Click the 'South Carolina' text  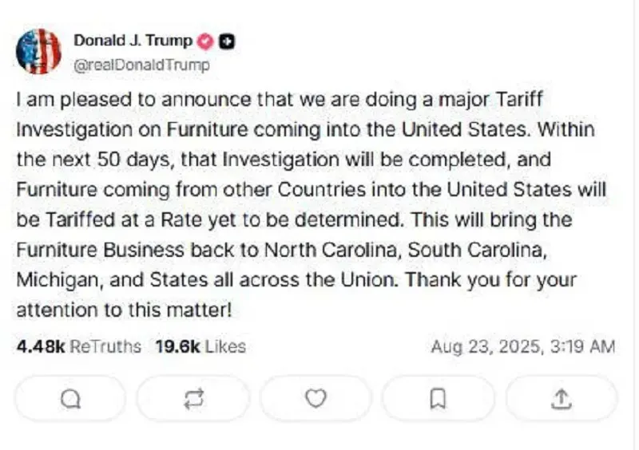pos(476,250)
